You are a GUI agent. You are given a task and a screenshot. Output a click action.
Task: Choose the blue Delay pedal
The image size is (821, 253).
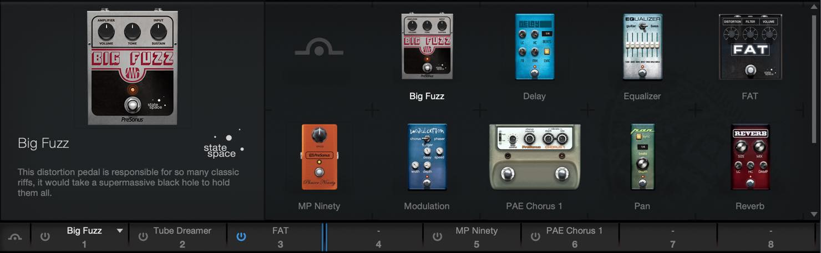(x=535, y=47)
